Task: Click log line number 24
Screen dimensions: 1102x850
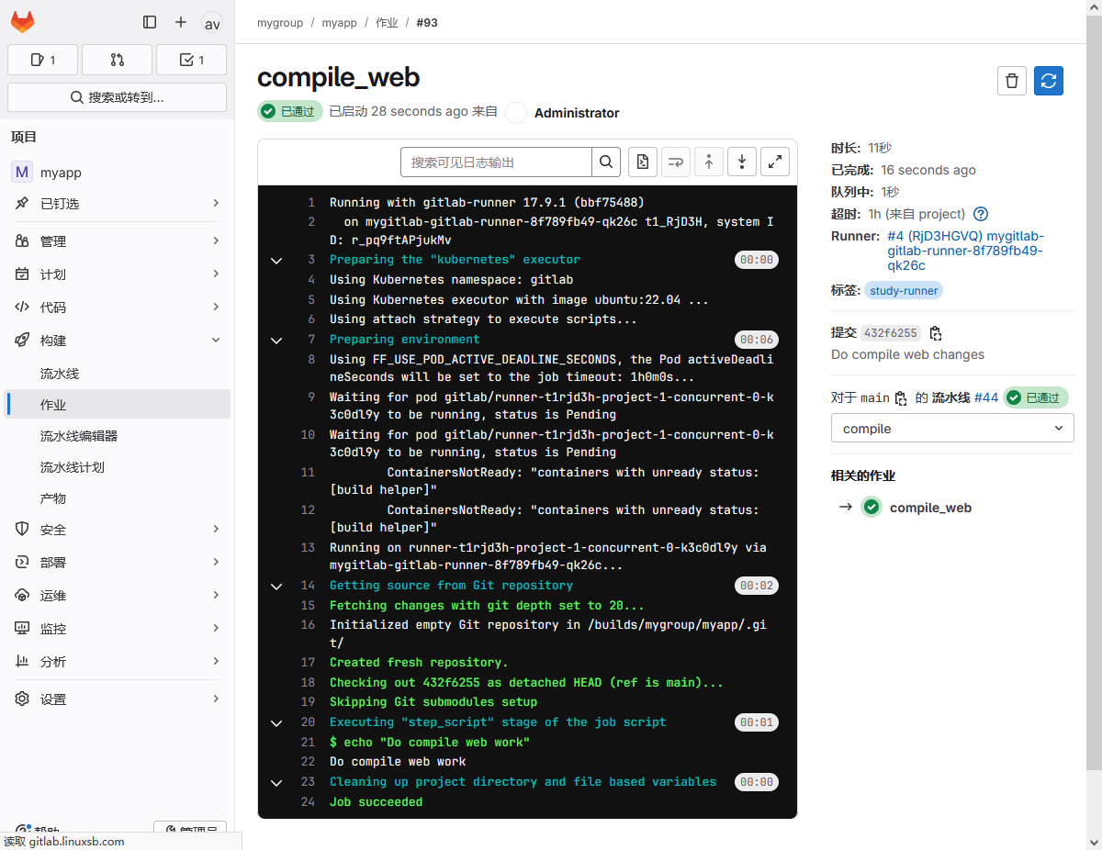Action: click(308, 802)
